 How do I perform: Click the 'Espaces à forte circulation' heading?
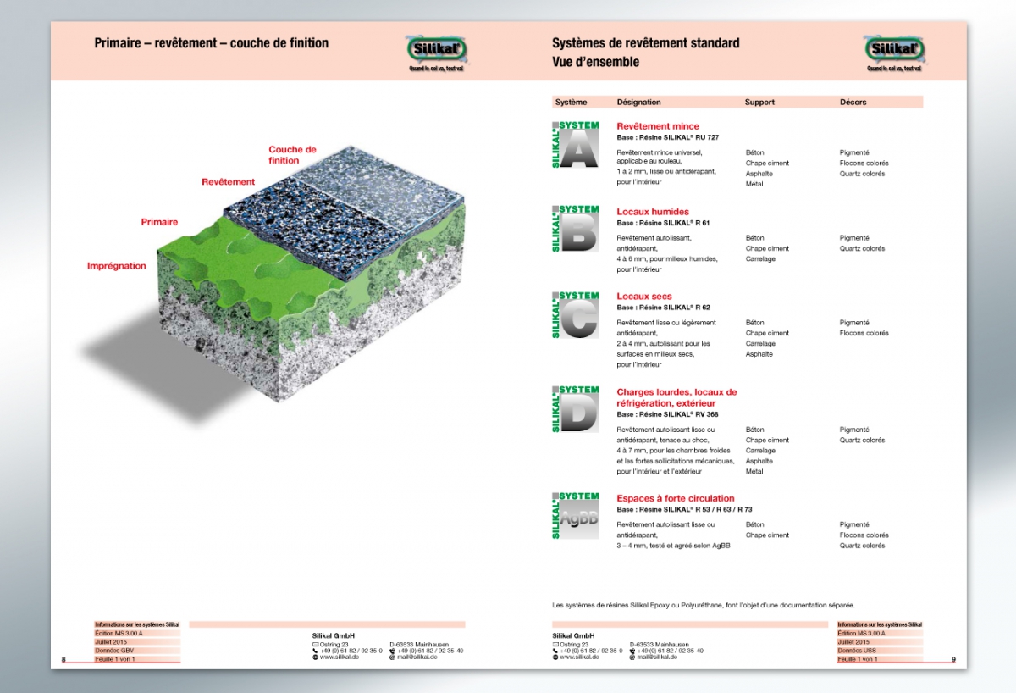click(x=676, y=498)
